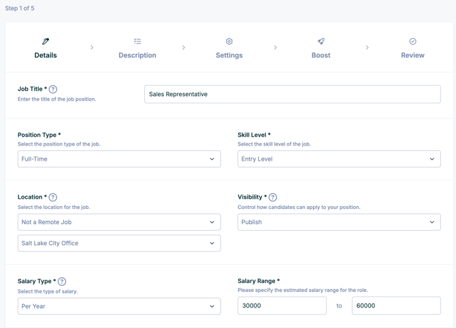
Task: Click the minimum salary field showing 30000
Action: (282, 306)
